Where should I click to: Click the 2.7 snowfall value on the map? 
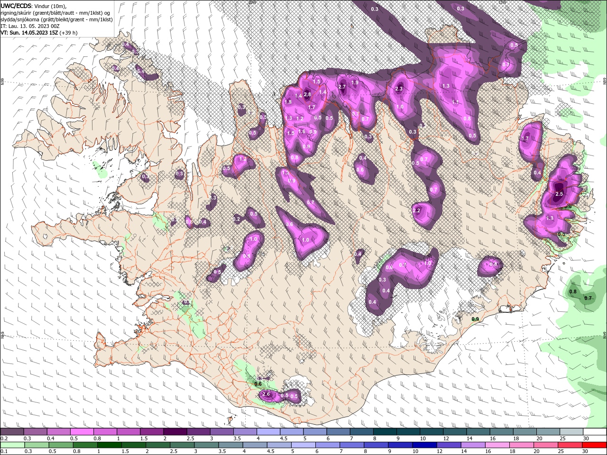tap(342, 87)
